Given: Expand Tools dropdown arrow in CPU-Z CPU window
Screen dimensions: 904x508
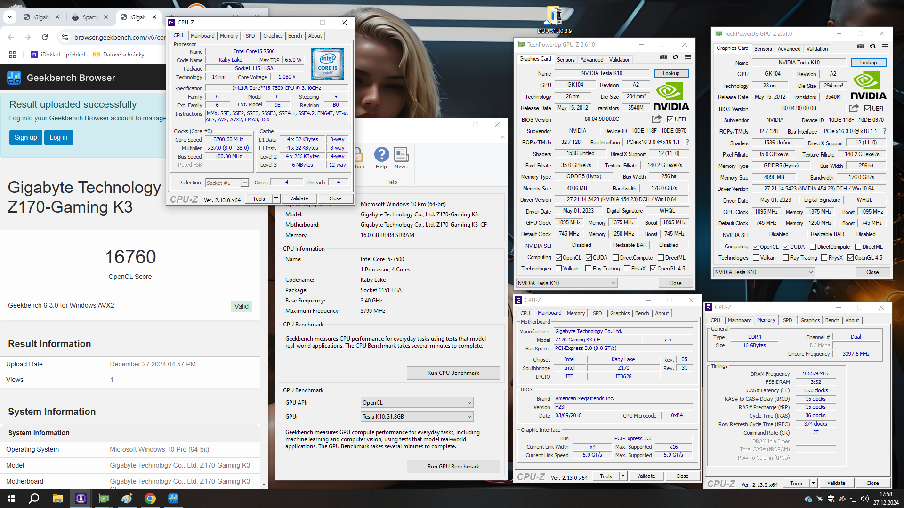Looking at the screenshot, I should (276, 198).
